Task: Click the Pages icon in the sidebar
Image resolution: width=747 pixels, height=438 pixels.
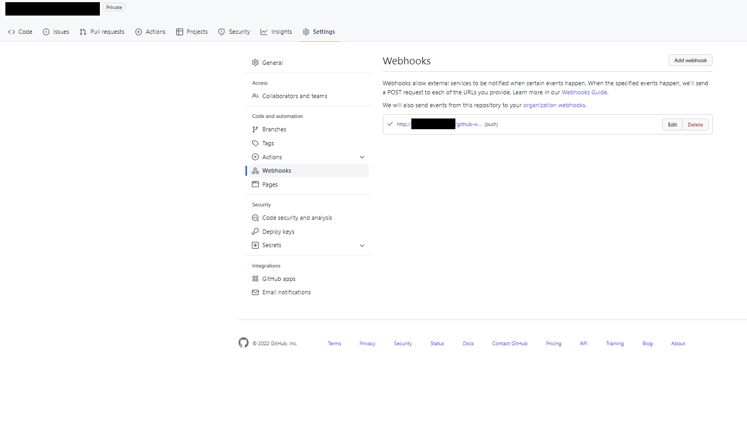Action: click(256, 184)
